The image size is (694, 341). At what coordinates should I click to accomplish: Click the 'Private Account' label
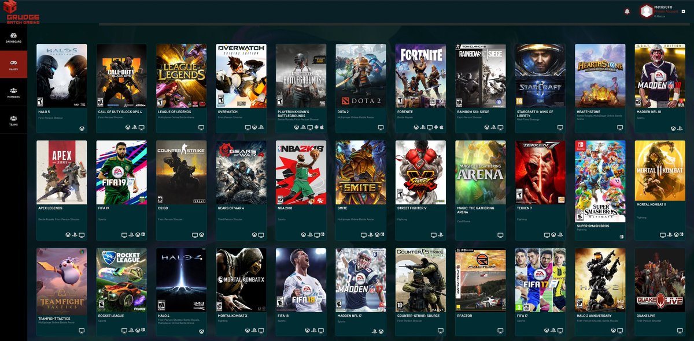[x=665, y=11]
